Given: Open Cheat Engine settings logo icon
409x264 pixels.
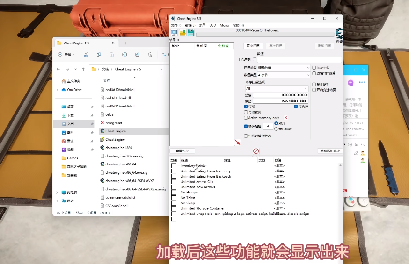Looking at the screenshot, I should 339,34.
